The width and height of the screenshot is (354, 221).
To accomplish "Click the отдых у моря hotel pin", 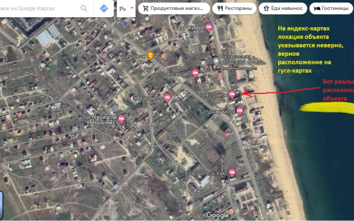I will pos(240,111).
